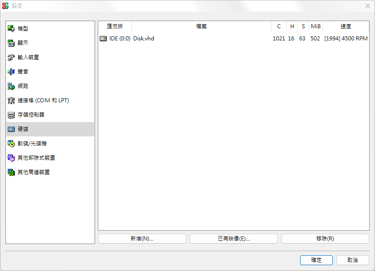The width and height of the screenshot is (375, 271).
Task: Click the 移除(R) remove button
Action: [325, 239]
